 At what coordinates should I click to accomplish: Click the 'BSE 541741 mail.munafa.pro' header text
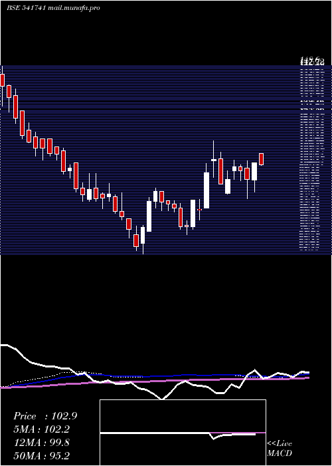53,8
